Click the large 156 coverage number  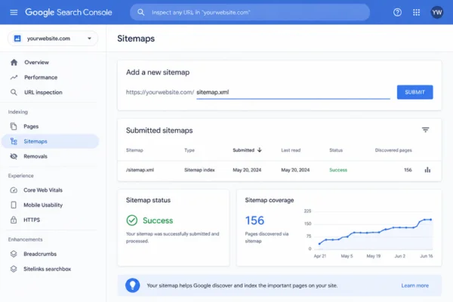[x=254, y=220]
